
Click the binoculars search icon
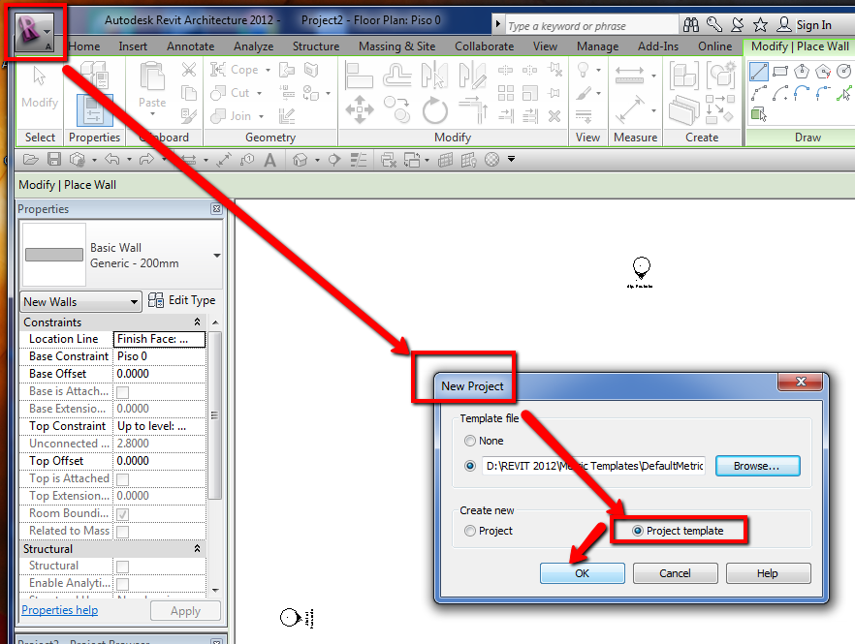tap(691, 24)
